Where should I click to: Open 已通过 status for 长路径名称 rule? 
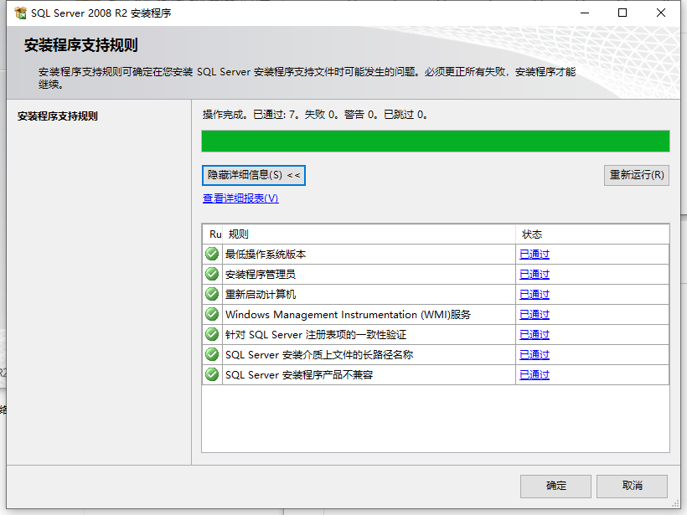click(534, 355)
